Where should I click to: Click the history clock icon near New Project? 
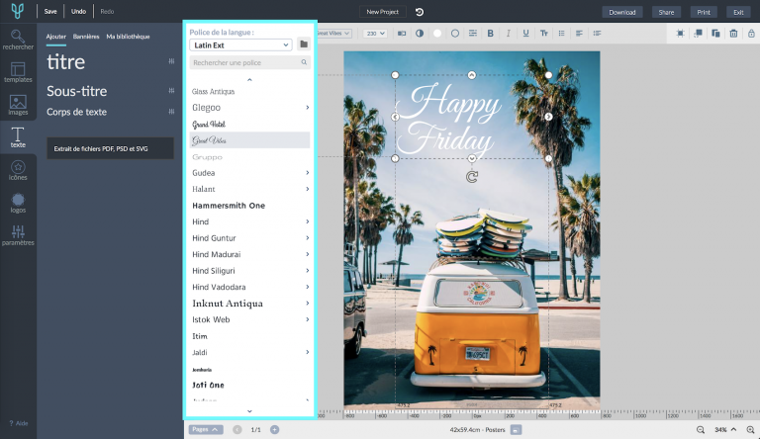click(x=419, y=12)
